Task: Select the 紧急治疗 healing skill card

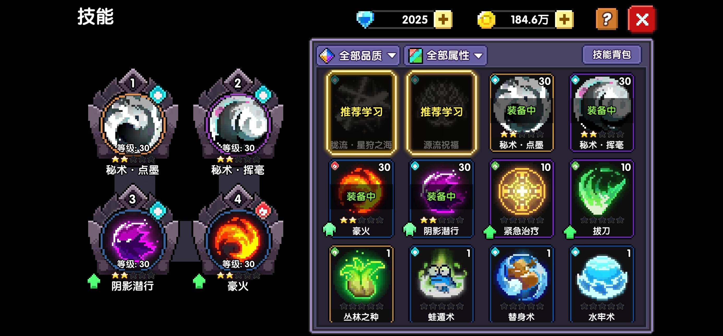Action: pyautogui.click(x=521, y=199)
